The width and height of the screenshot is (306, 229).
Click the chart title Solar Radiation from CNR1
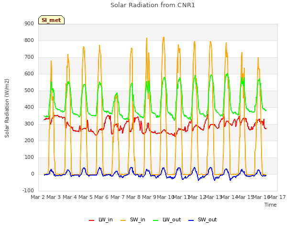click(x=153, y=5)
